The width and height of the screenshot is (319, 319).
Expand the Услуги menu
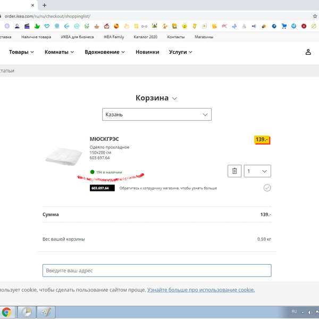coord(180,52)
